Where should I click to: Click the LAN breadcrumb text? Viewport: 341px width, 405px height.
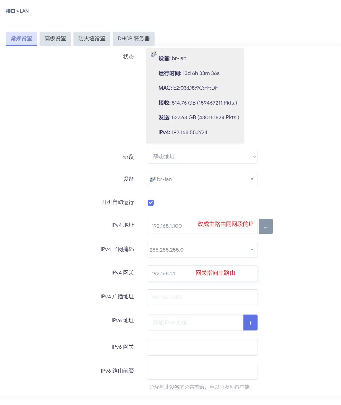pyautogui.click(x=24, y=11)
